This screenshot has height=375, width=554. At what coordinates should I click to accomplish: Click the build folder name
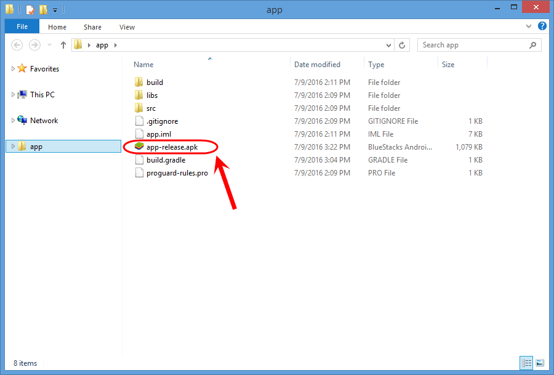pyautogui.click(x=155, y=83)
